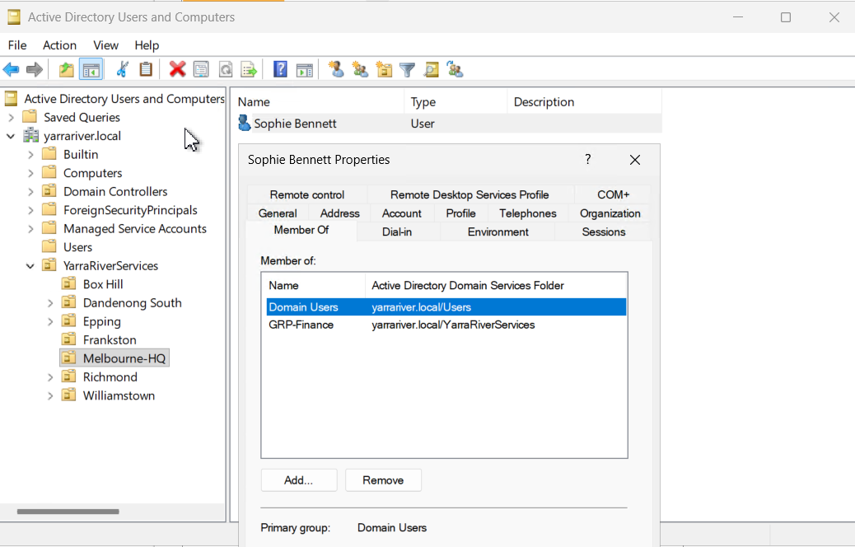The height and width of the screenshot is (547, 855).
Task: Expand the Computers container
Action: 30,173
